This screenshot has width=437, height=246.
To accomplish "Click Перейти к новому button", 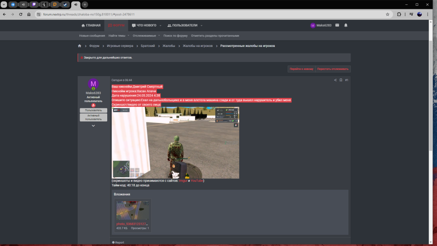I will (301, 69).
